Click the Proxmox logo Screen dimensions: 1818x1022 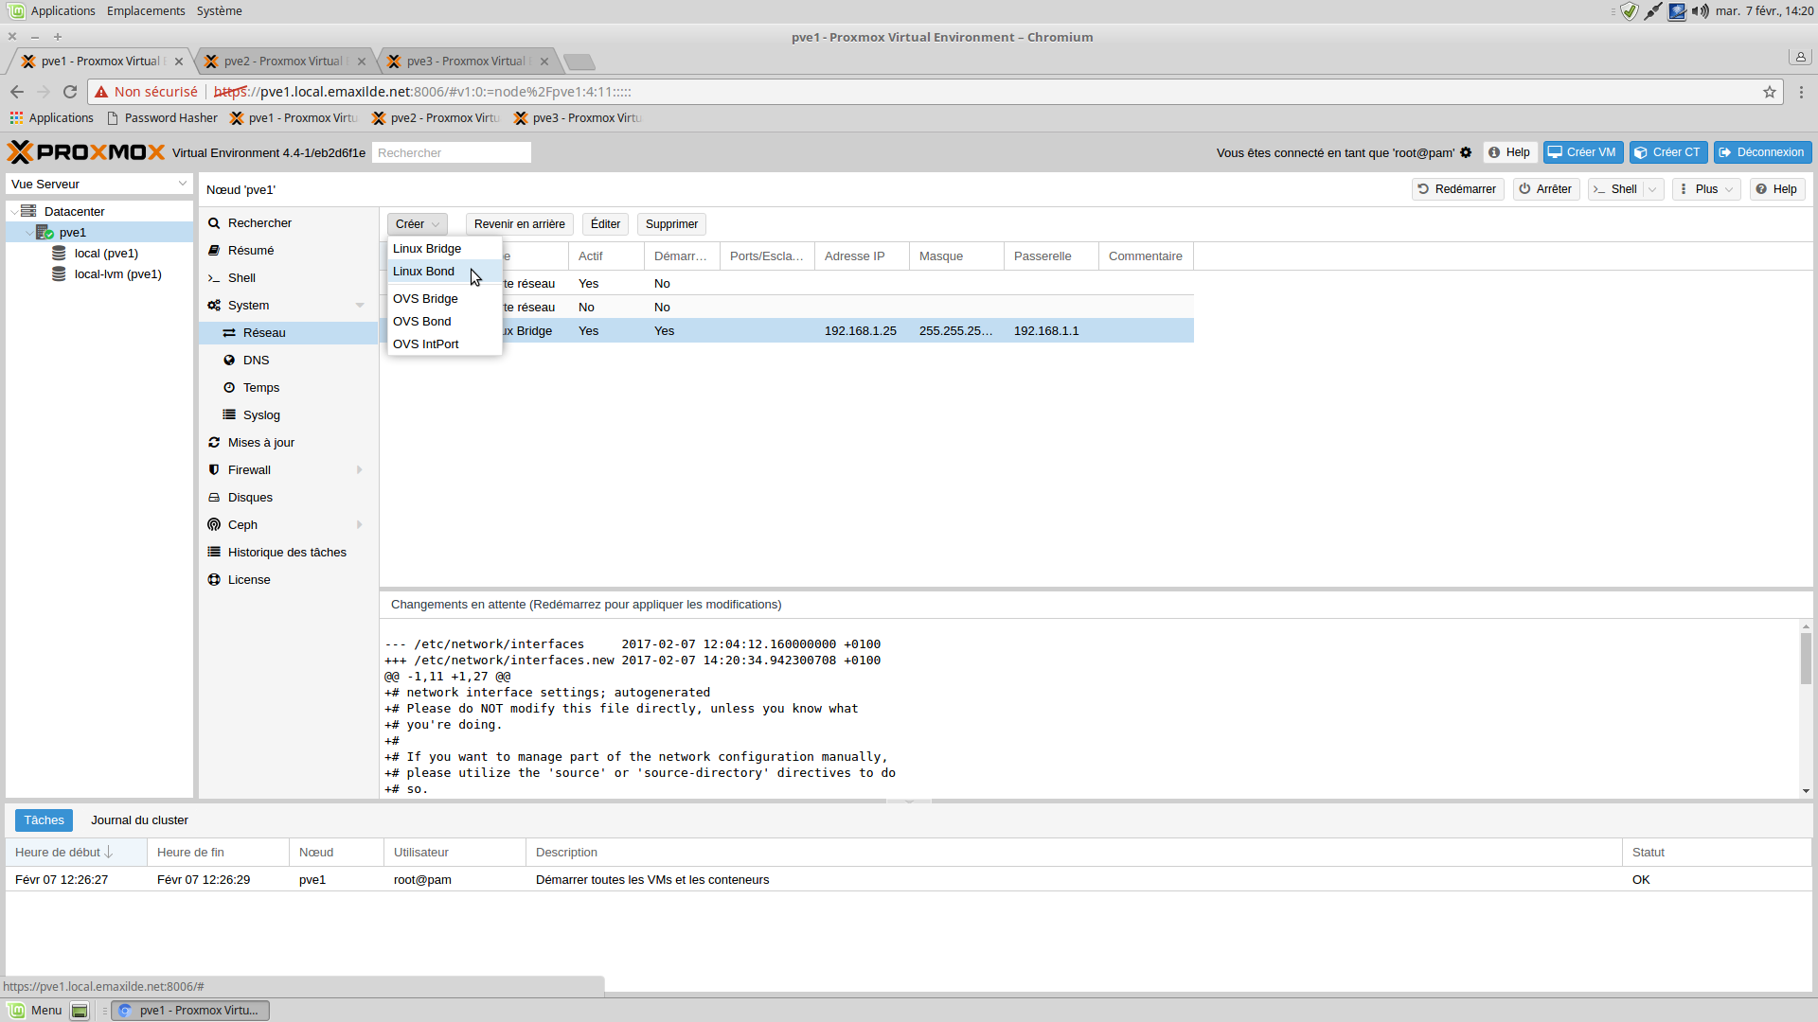[x=86, y=152]
